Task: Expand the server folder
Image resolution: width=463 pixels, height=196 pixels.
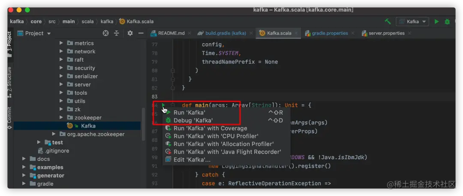Action: pyautogui.click(x=61, y=84)
